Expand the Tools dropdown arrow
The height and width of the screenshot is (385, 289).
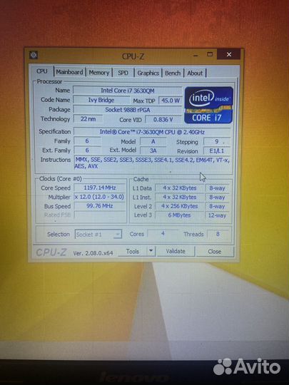tap(151, 252)
